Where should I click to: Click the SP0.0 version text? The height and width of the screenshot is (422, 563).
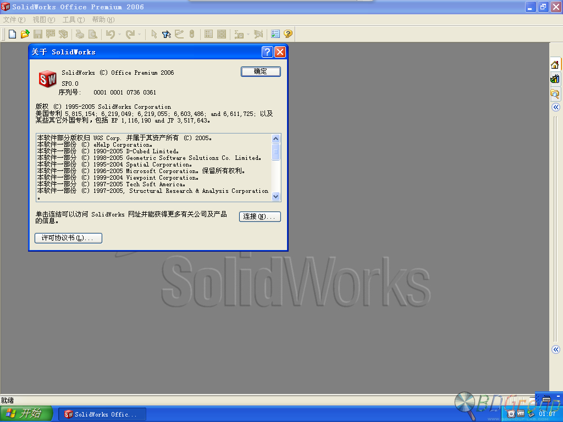[70, 84]
